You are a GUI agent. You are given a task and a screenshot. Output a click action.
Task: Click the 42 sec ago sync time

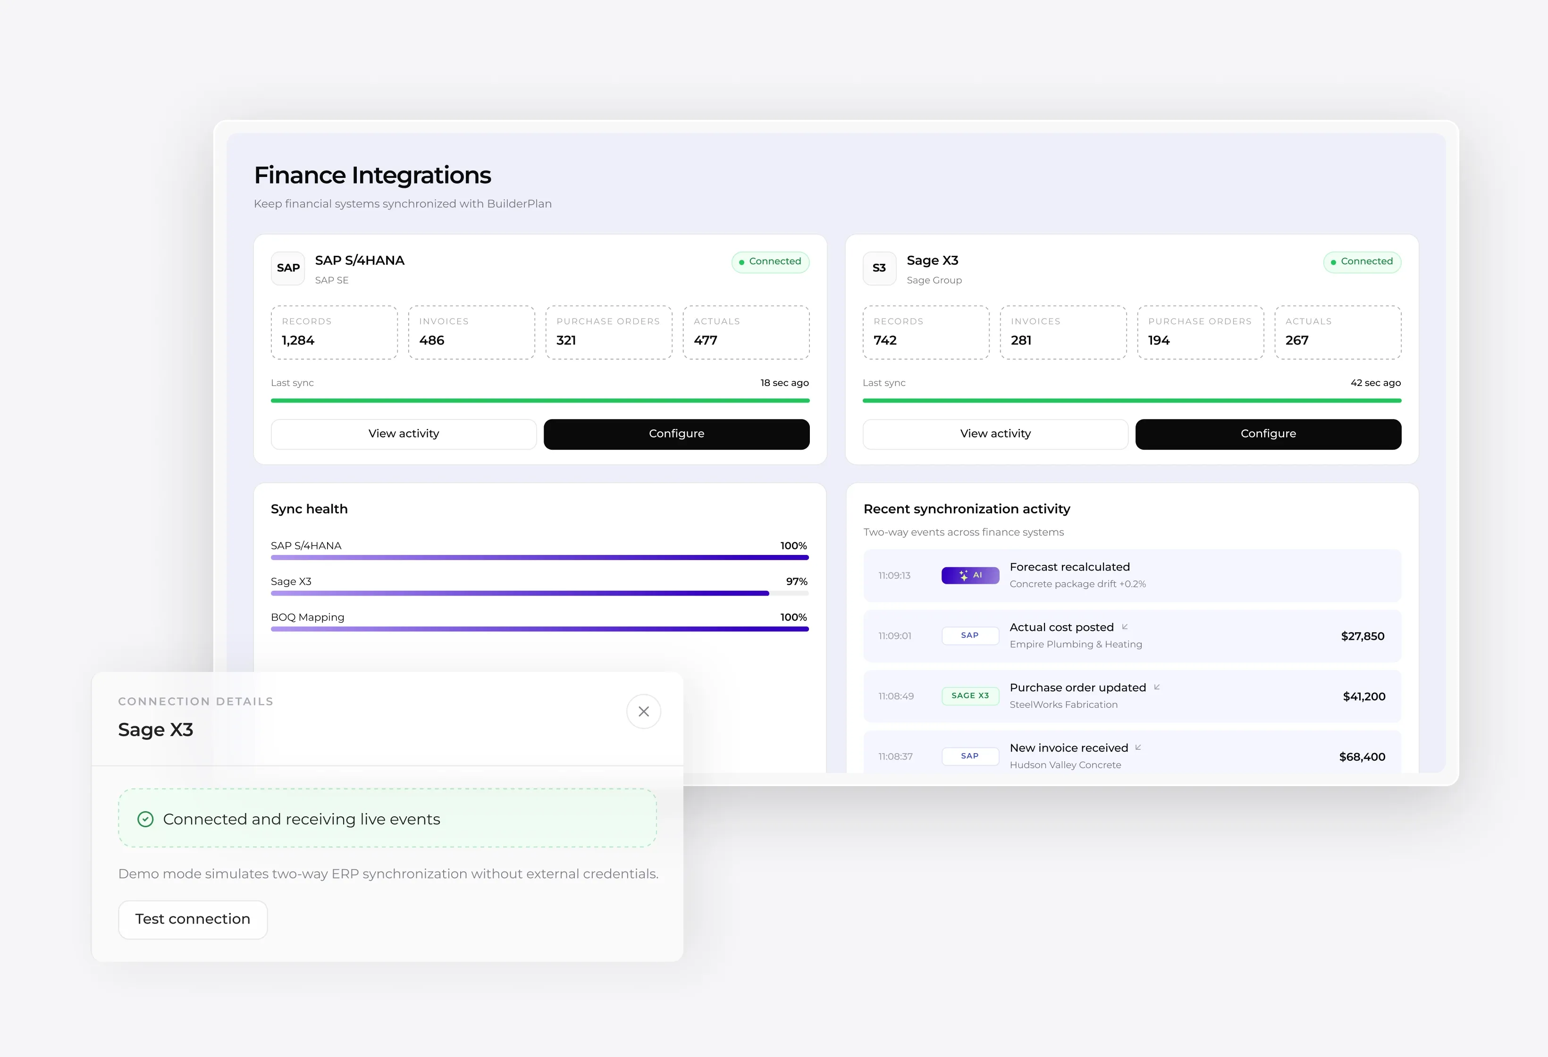1375,383
